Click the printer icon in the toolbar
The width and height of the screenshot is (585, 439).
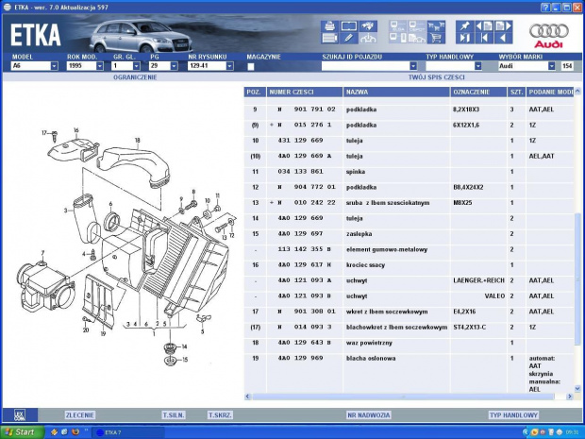coord(329,26)
